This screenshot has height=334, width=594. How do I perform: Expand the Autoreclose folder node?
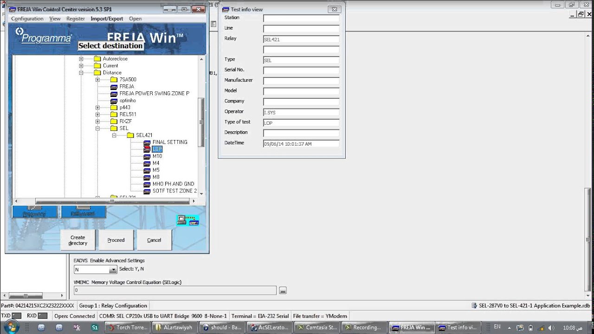81,59
